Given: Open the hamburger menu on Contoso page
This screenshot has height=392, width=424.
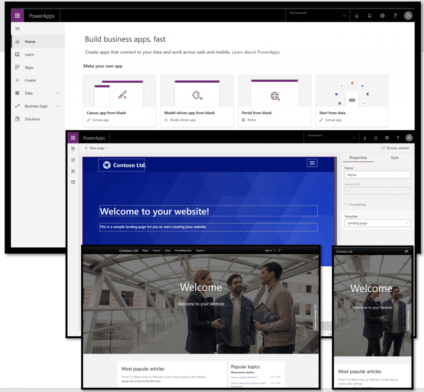Looking at the screenshot, I should point(312,163).
